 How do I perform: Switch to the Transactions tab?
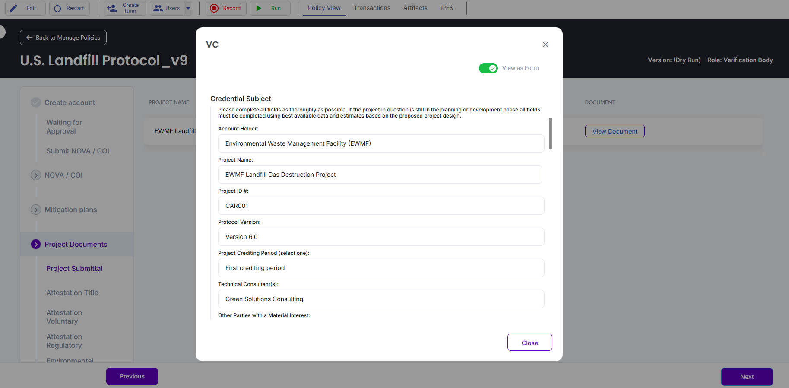pos(372,8)
